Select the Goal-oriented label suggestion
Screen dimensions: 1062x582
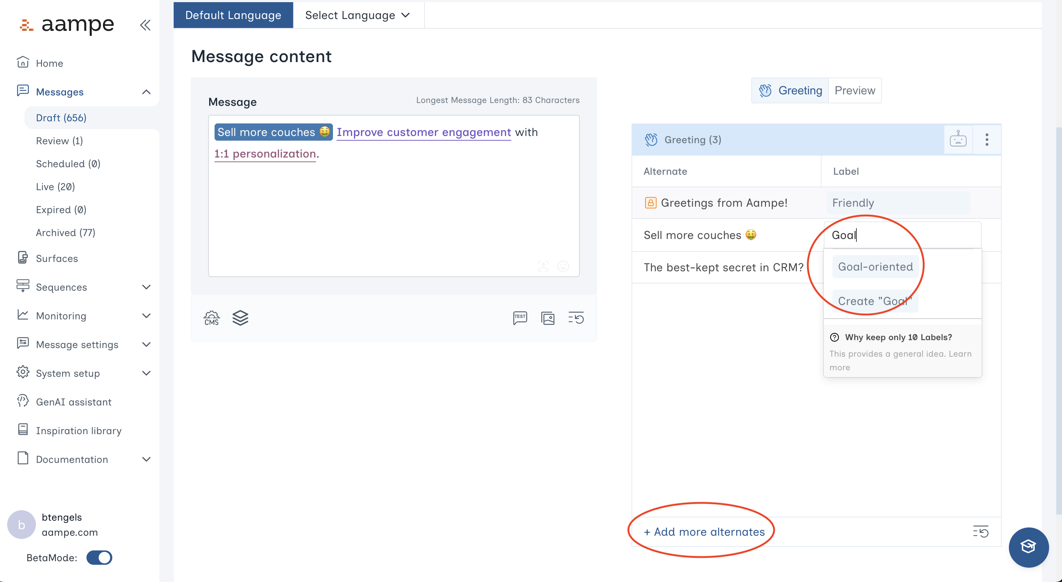pyautogui.click(x=875, y=267)
